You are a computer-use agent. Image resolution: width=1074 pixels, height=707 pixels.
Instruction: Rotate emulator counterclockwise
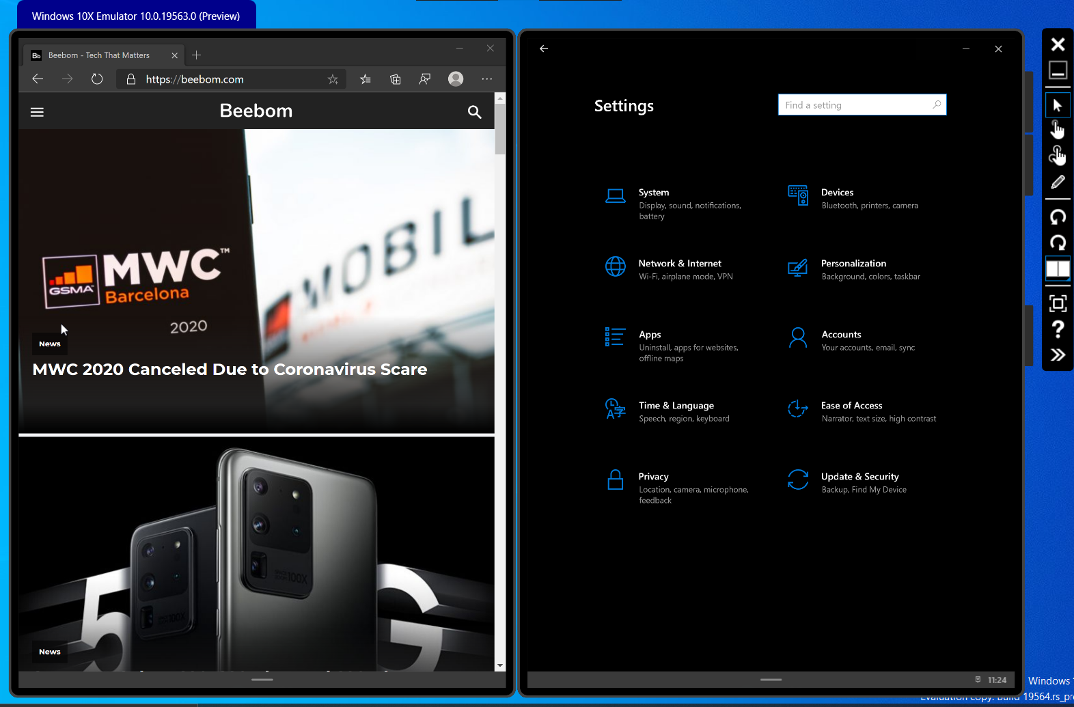[x=1058, y=217]
